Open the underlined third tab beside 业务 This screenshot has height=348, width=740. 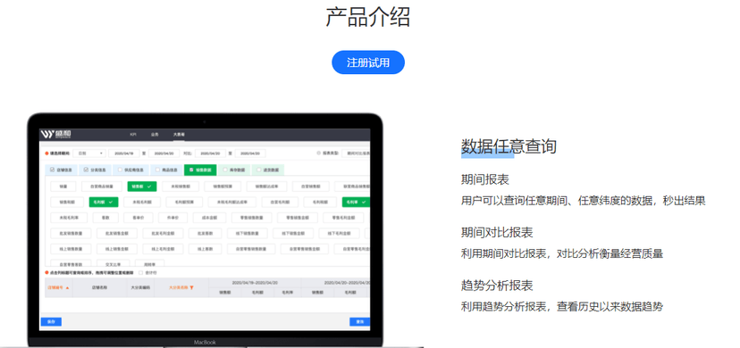point(179,135)
